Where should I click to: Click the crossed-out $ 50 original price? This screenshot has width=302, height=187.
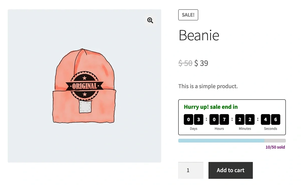(x=185, y=63)
